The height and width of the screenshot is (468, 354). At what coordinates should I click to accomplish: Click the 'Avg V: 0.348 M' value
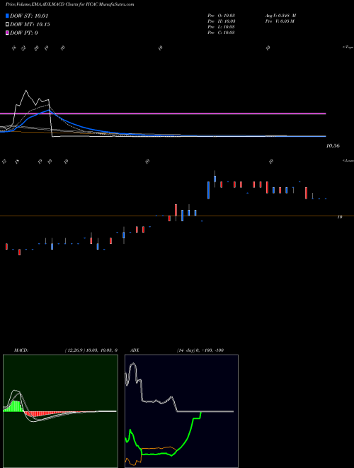point(280,16)
